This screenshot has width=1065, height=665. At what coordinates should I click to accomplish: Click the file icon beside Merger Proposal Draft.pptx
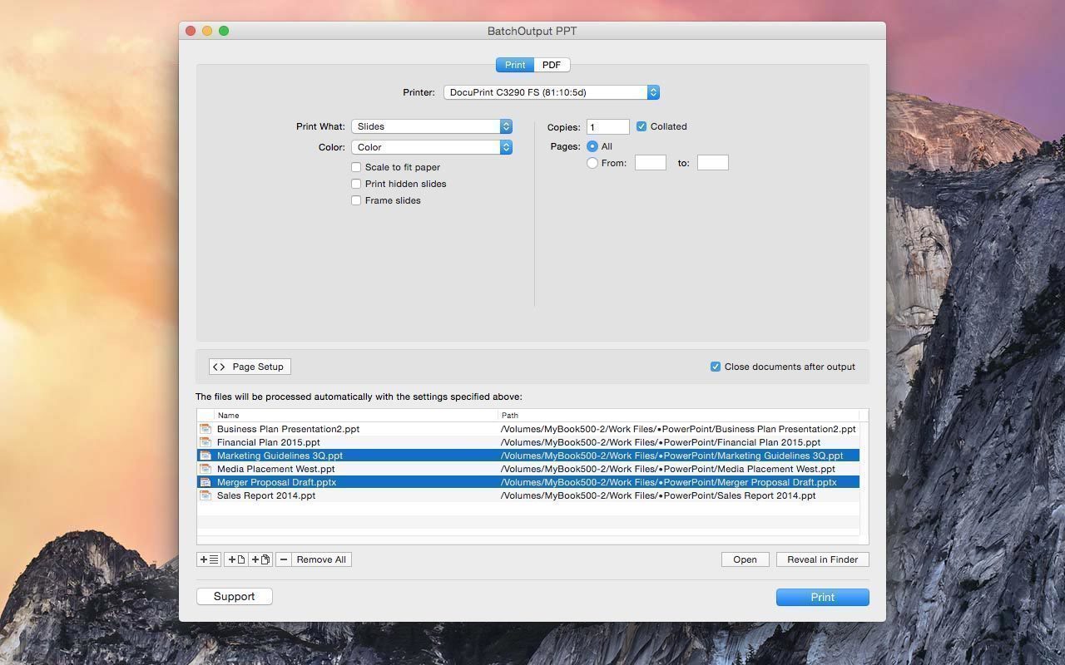click(206, 482)
